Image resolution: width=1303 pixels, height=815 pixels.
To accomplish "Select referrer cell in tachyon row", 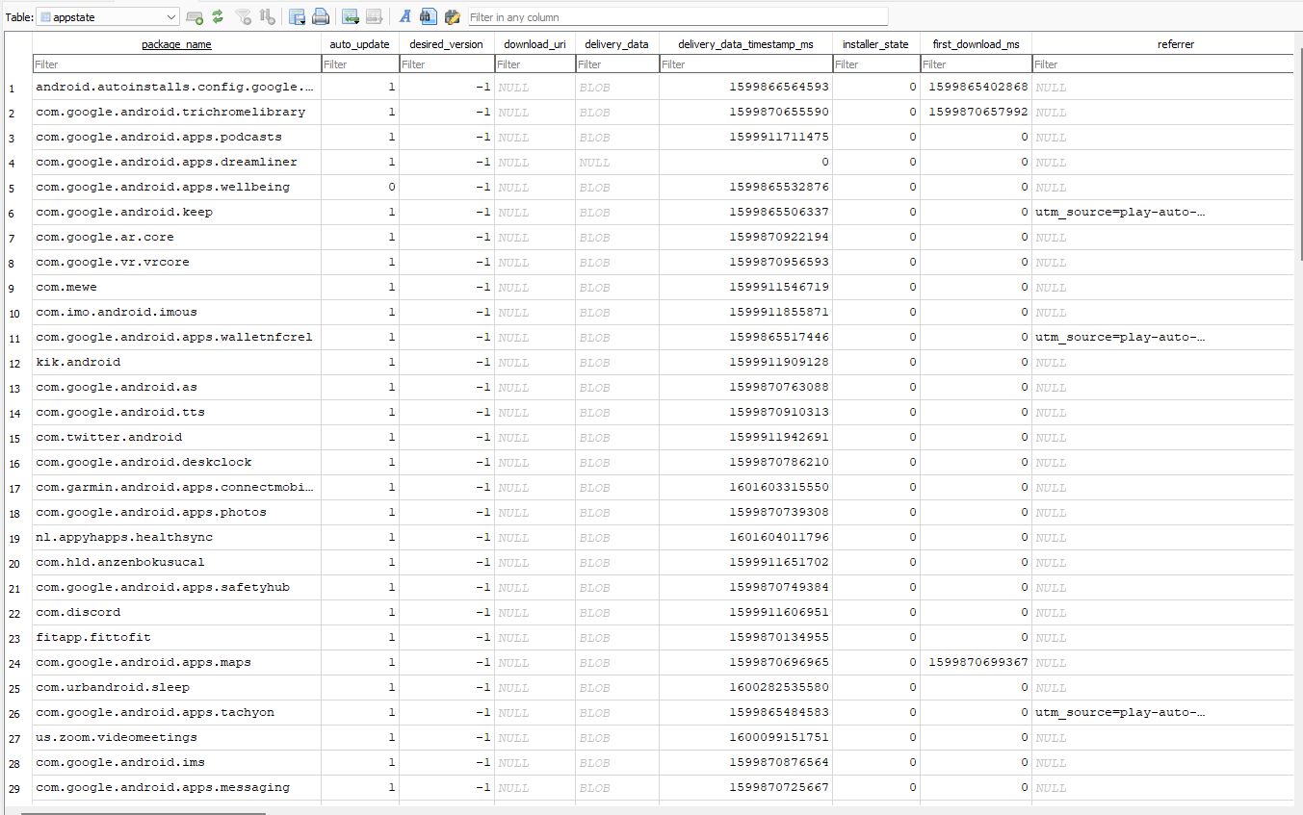I will click(1162, 712).
